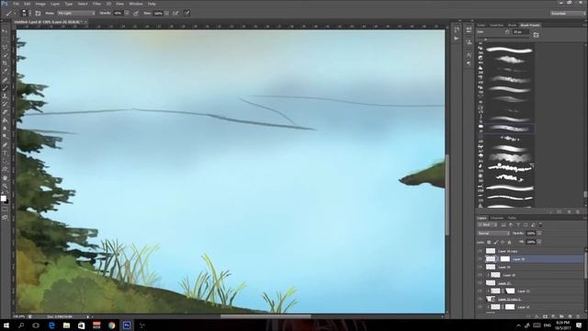
Task: Open the layer Fill dropdown arrow
Action: coord(539,242)
